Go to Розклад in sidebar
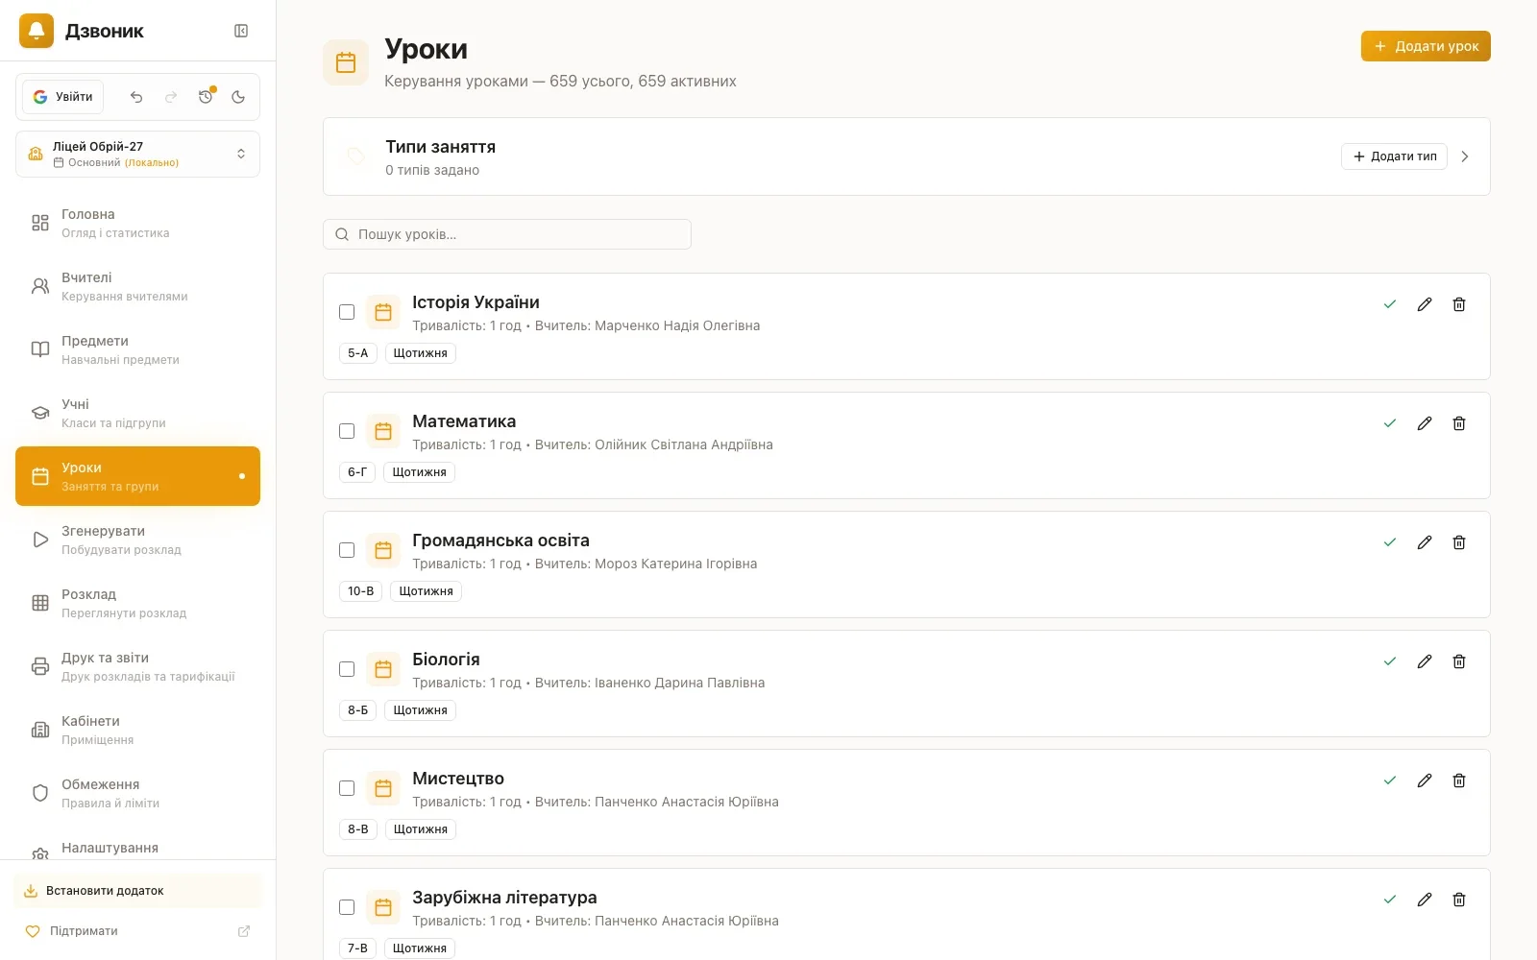Screen dimensions: 1537x960 pyautogui.click(x=137, y=603)
